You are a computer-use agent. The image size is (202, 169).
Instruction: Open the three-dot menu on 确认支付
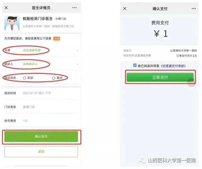pyautogui.click(x=194, y=9)
